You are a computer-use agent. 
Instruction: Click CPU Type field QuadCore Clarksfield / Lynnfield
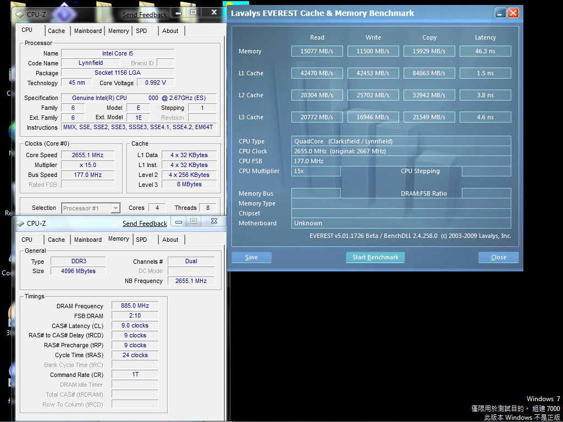click(x=401, y=141)
